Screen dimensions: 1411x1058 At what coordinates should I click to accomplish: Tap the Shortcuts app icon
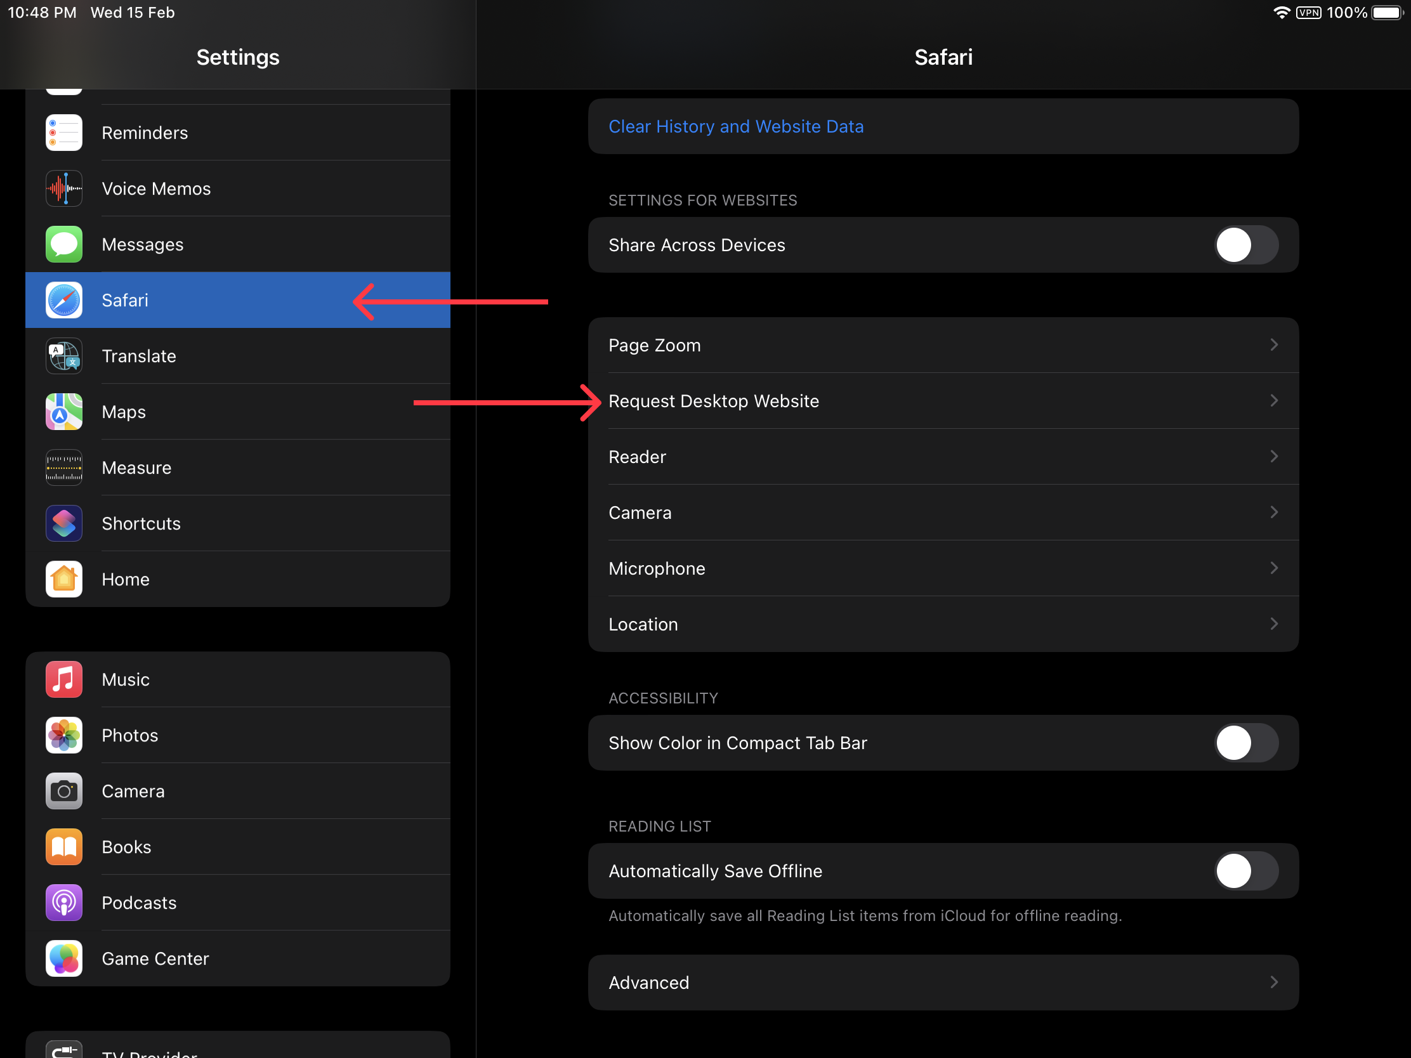[x=64, y=523]
